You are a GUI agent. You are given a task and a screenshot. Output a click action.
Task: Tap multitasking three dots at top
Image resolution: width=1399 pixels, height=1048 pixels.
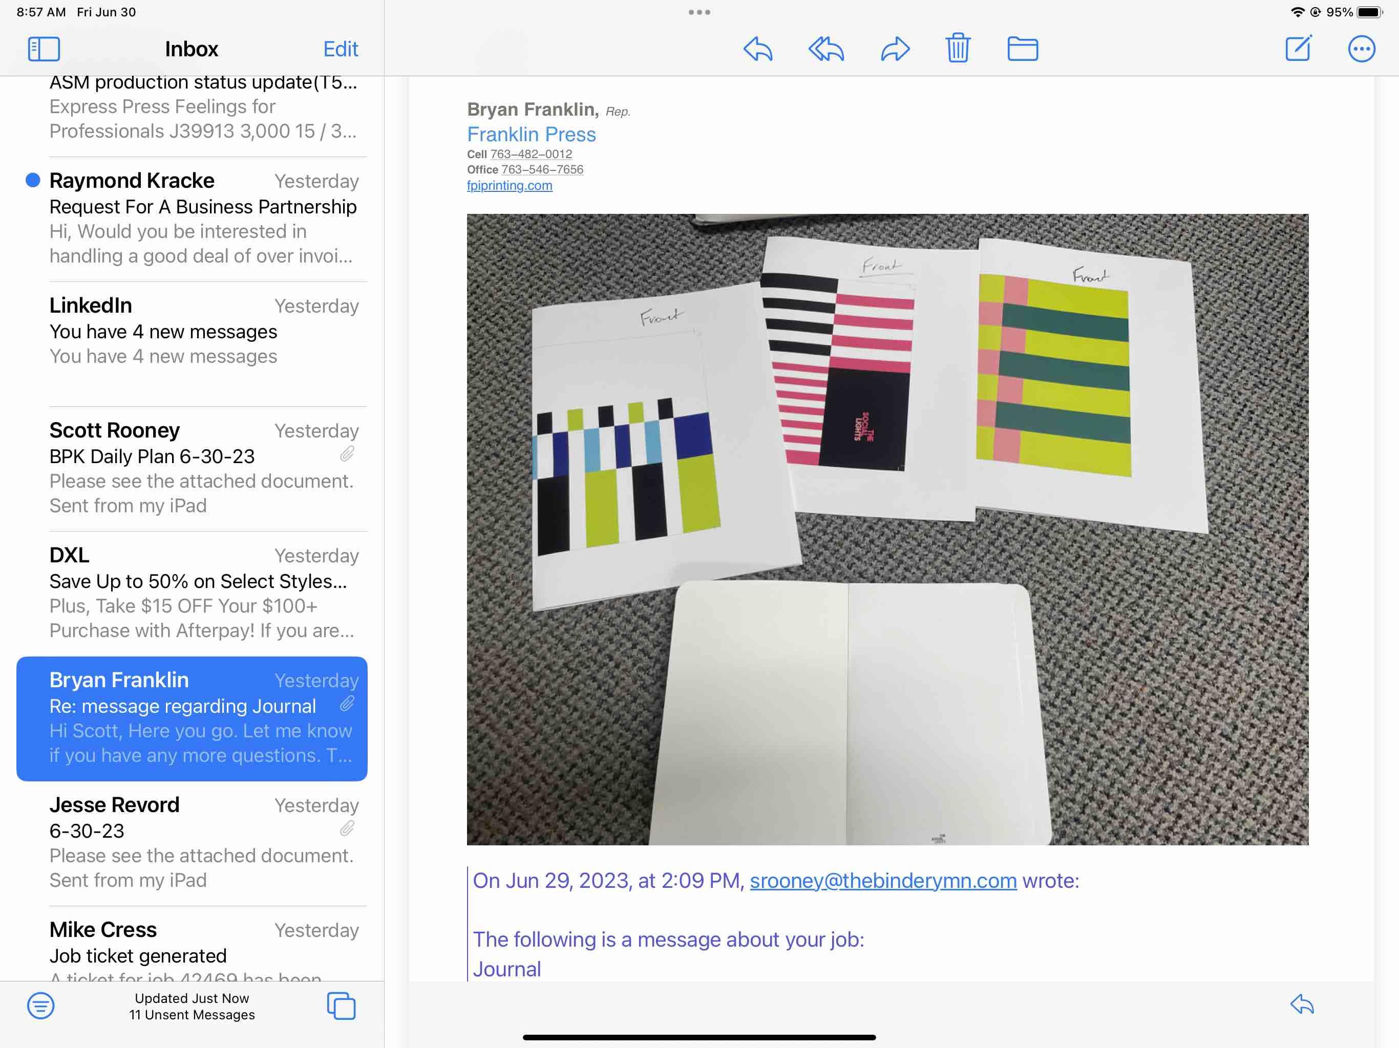[x=699, y=12]
